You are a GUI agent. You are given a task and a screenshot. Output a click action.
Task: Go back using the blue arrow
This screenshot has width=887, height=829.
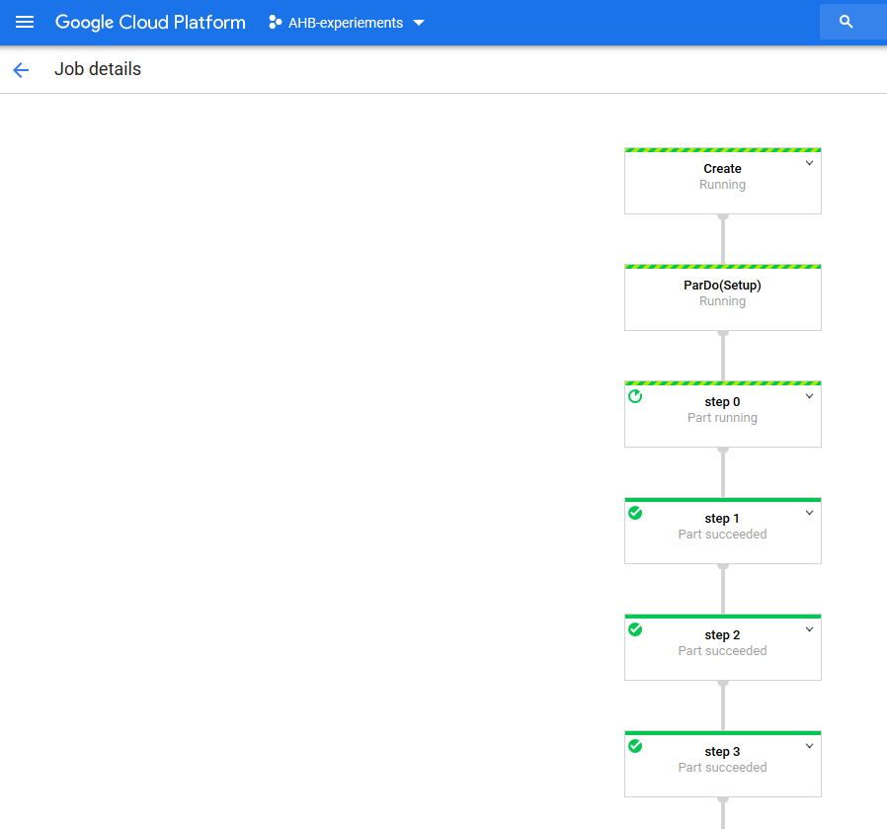(x=21, y=69)
